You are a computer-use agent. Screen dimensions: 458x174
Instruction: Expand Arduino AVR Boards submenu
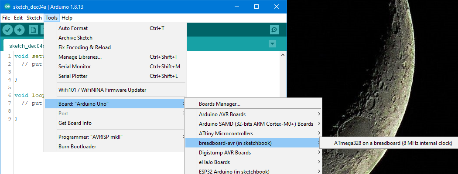point(253,114)
